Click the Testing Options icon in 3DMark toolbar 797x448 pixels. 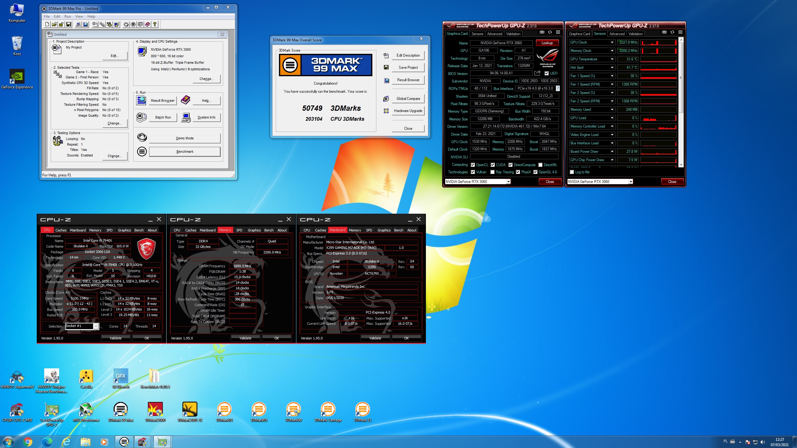point(109,24)
